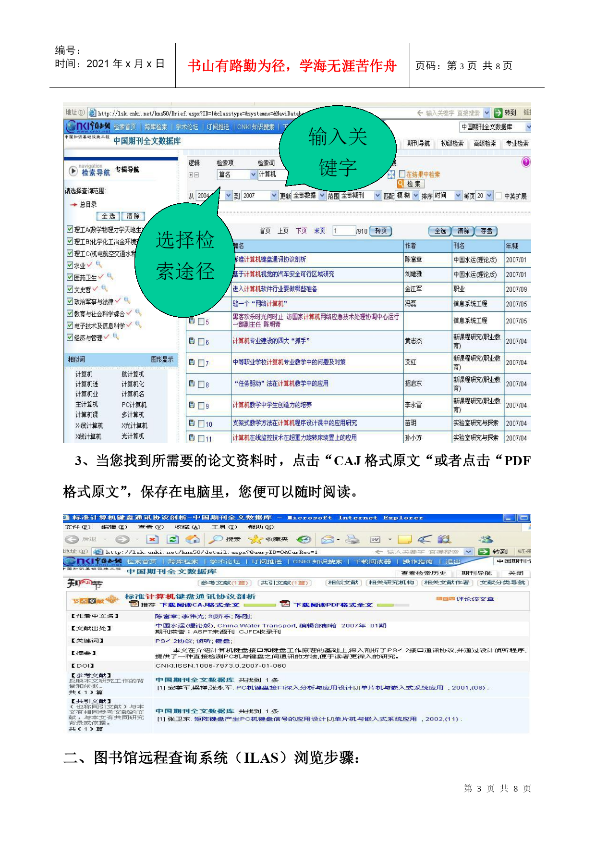Click the 收藏夹 star icon in IE toolbar
596x843 pixels.
click(x=255, y=539)
